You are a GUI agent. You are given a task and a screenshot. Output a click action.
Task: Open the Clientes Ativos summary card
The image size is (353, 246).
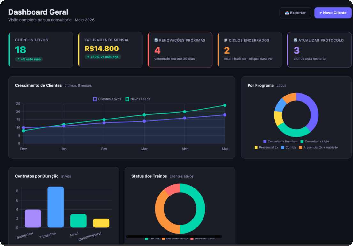coord(41,50)
